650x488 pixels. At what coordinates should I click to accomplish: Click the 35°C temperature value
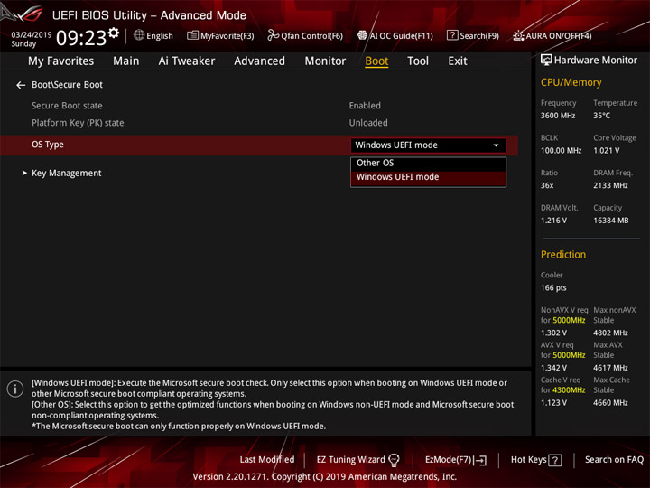601,116
